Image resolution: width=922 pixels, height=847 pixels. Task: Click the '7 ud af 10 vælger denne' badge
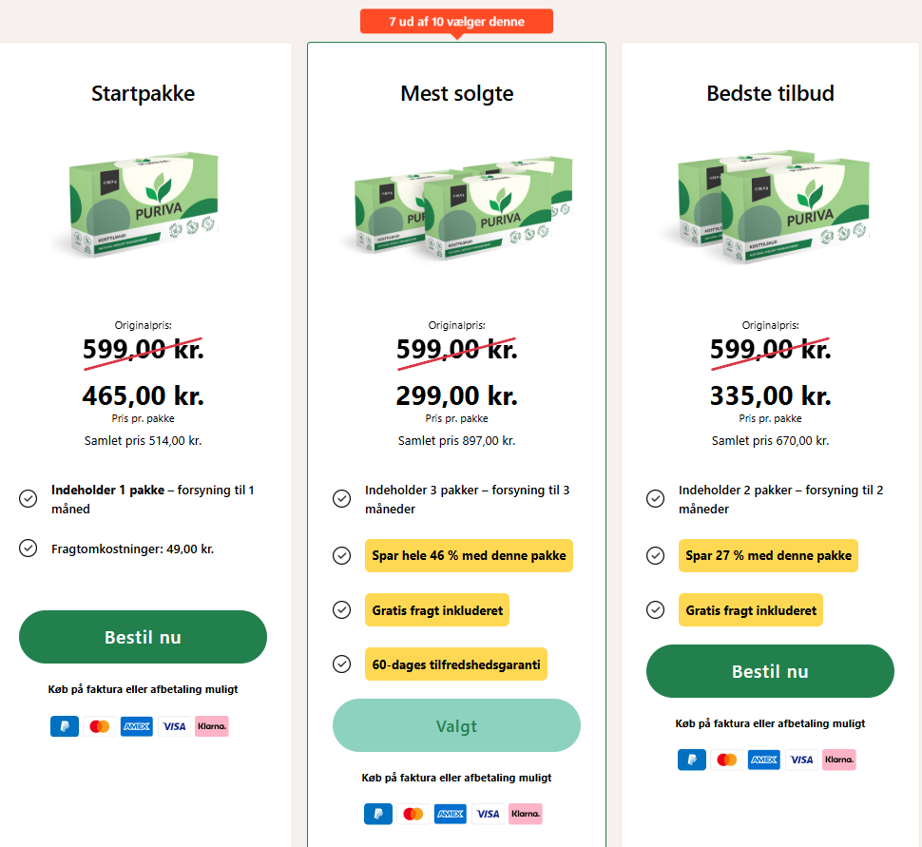tap(456, 20)
